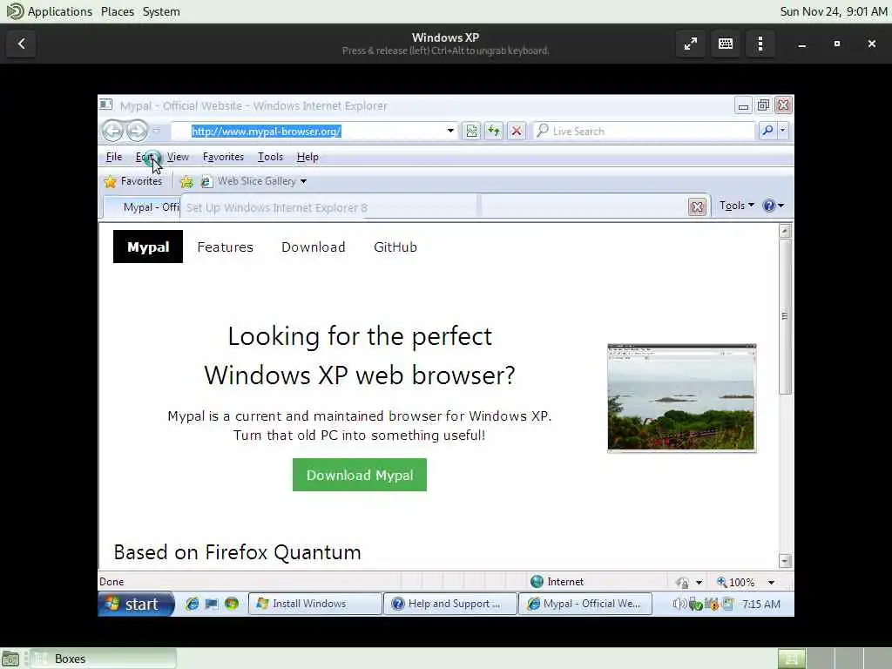Switch to Help and Support taskbar button
Screen dimensions: 892x669
(x=450, y=604)
